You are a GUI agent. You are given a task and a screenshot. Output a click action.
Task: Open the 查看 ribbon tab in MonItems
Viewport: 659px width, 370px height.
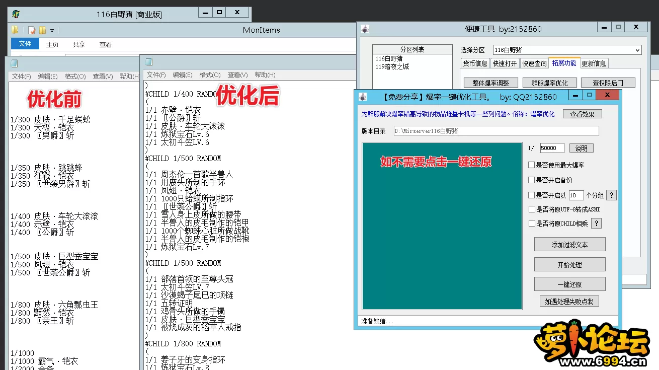[x=106, y=44]
